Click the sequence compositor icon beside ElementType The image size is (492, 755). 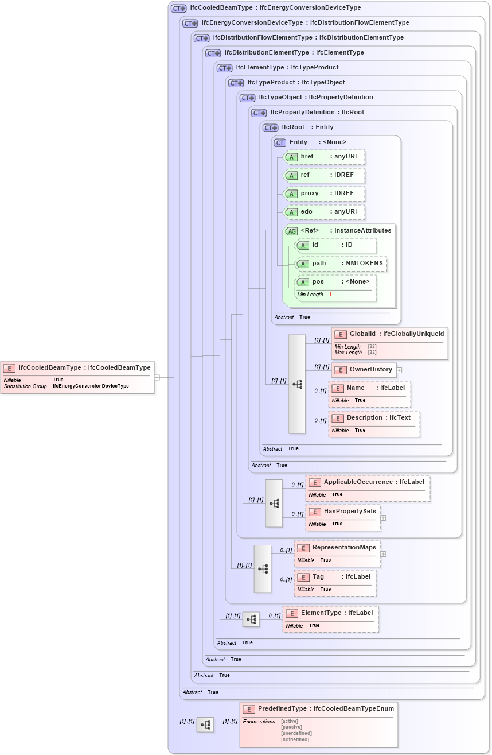[253, 619]
